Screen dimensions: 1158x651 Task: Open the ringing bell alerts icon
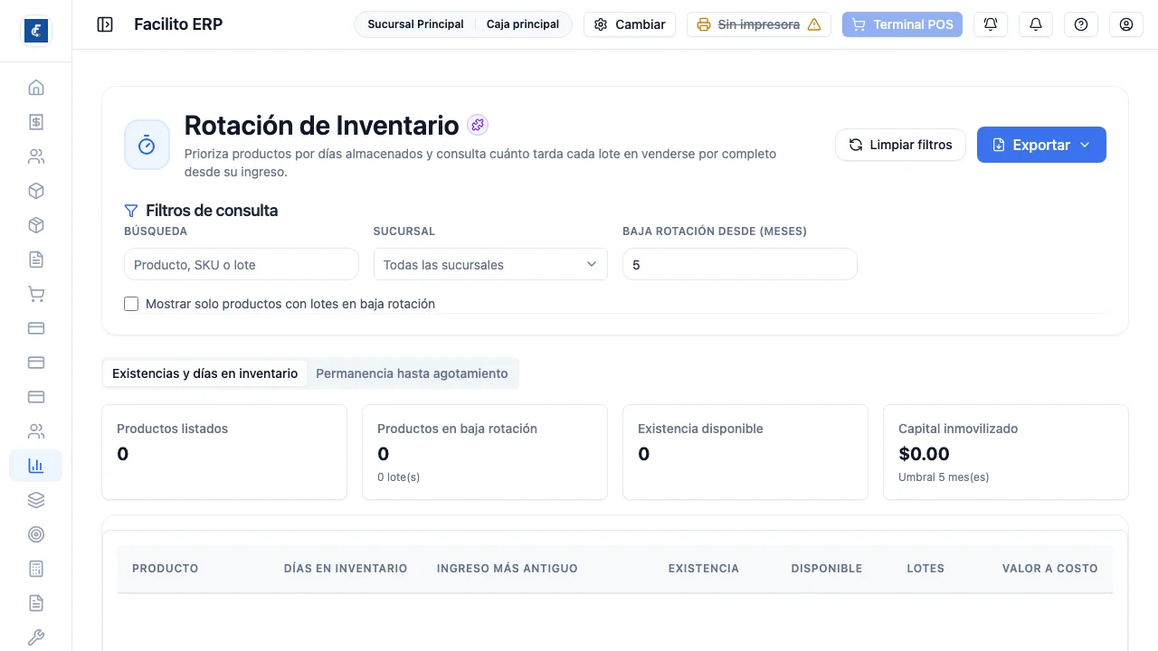(x=991, y=24)
